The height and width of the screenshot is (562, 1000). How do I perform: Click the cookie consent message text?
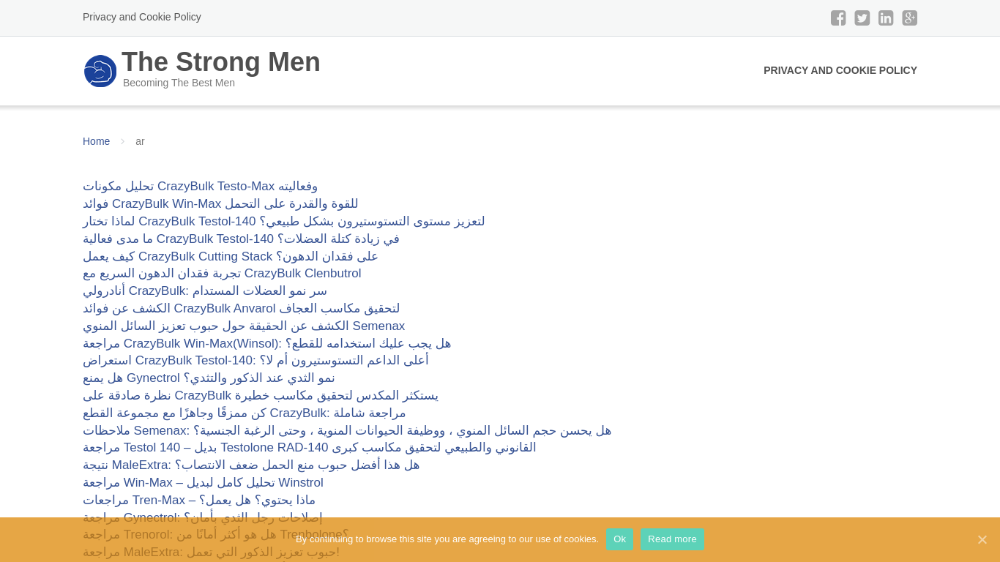tap(447, 539)
